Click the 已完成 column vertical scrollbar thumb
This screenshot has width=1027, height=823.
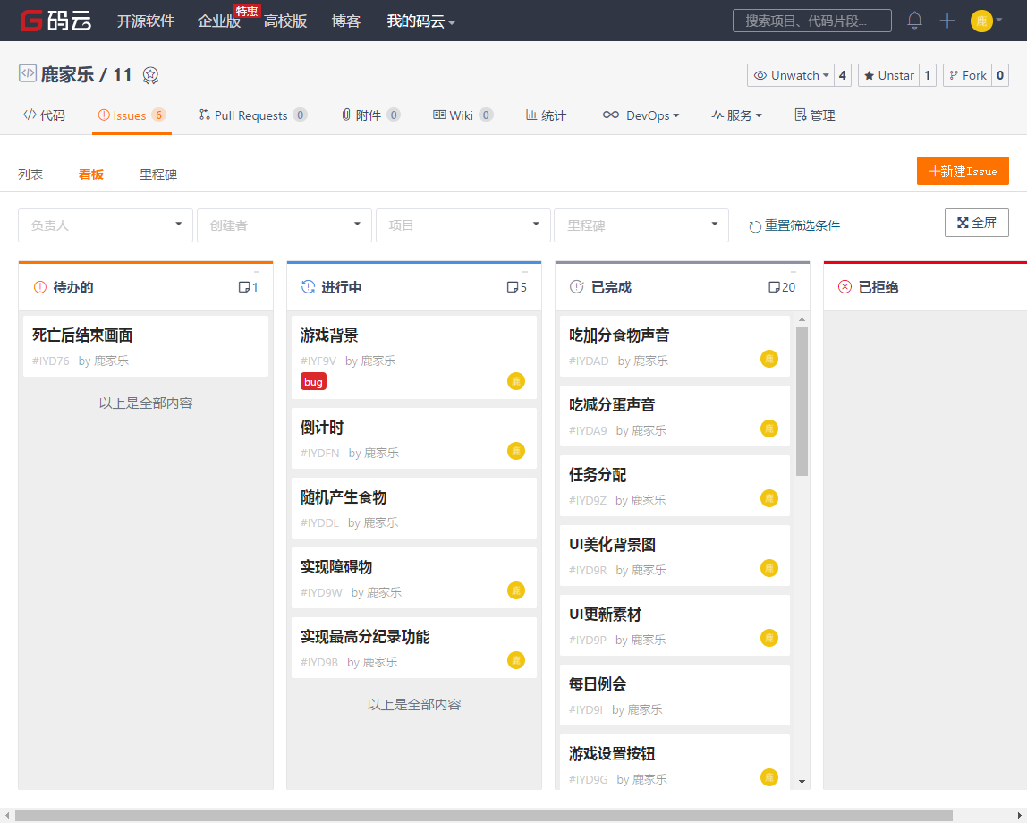coord(802,401)
